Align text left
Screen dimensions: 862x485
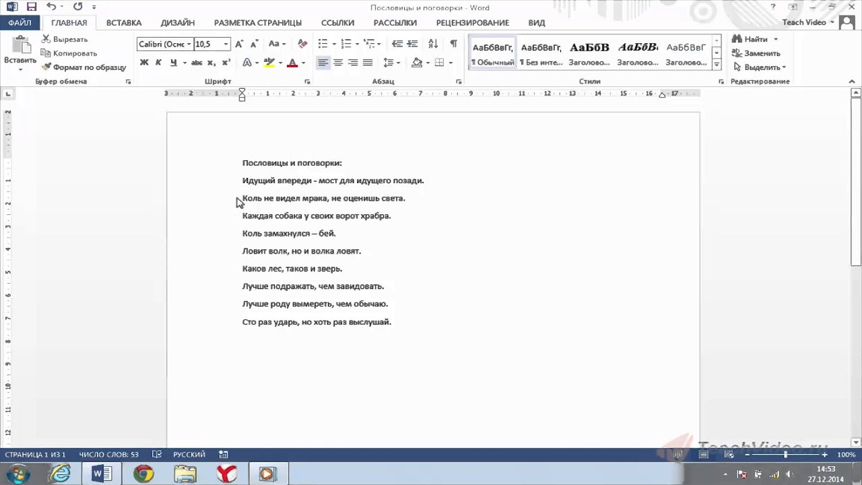pos(323,63)
